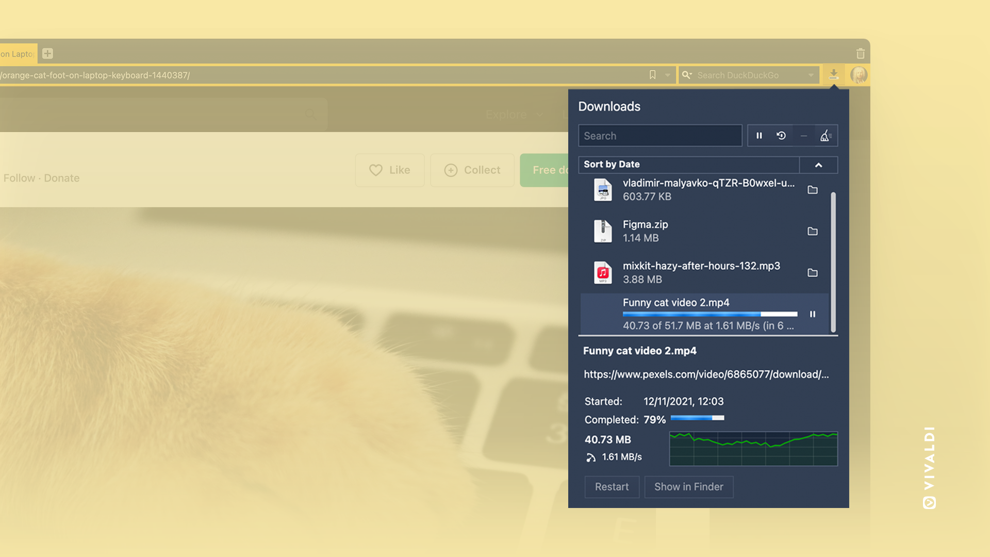The image size is (990, 557).
Task: Show mixkit mp3 file in folder
Action: click(x=813, y=272)
